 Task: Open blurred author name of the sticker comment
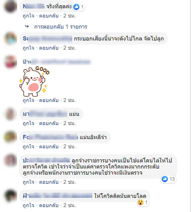tap(57, 62)
